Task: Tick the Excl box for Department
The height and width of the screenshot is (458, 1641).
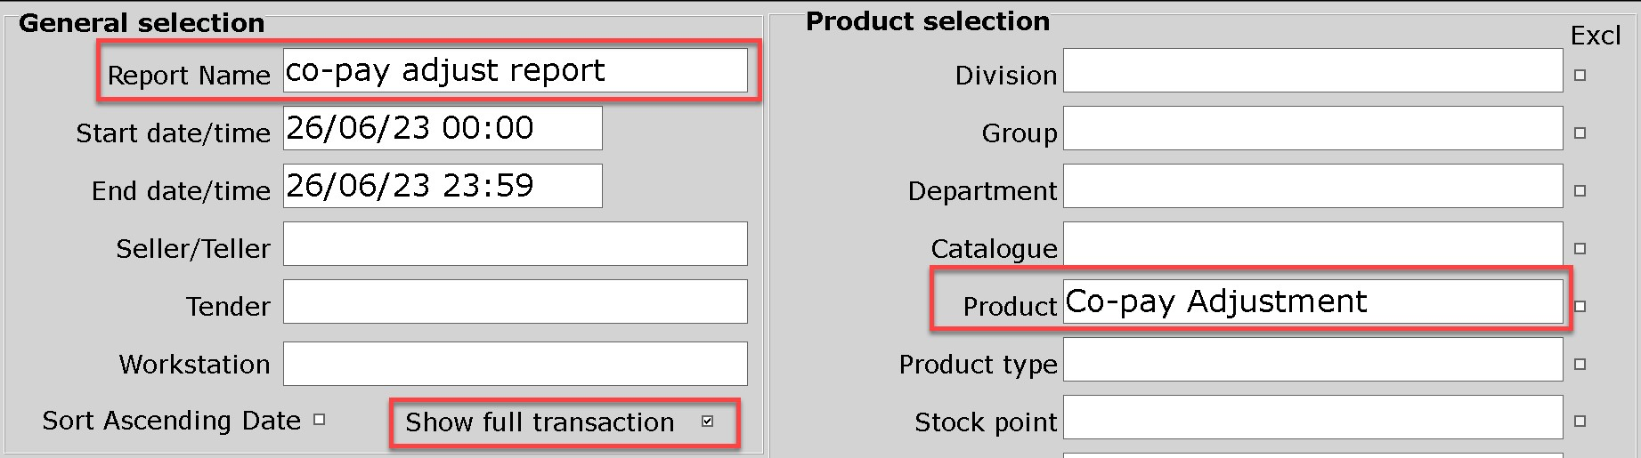Action: [x=1580, y=191]
